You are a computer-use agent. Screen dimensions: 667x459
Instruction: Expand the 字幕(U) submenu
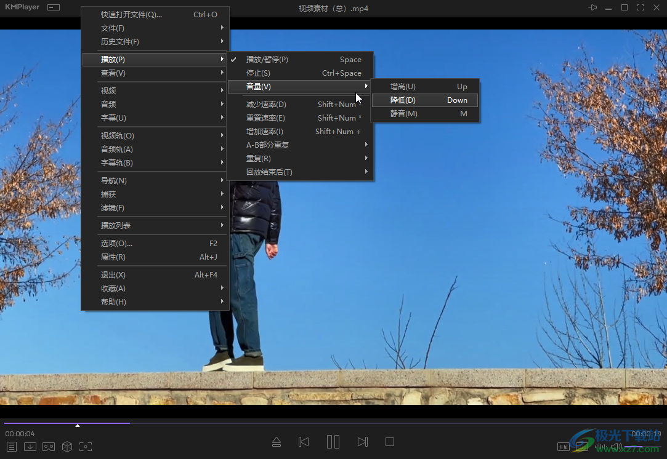155,118
